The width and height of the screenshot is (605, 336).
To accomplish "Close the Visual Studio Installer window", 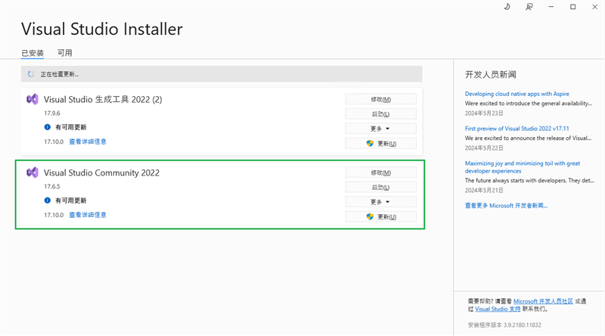I will [x=595, y=7].
